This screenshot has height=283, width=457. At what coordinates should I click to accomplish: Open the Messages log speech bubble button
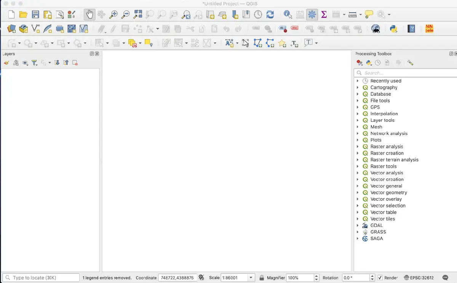(x=446, y=278)
